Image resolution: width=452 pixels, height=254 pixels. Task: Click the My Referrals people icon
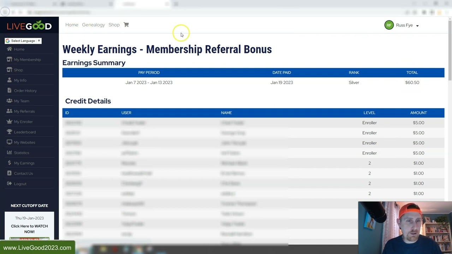click(x=10, y=111)
